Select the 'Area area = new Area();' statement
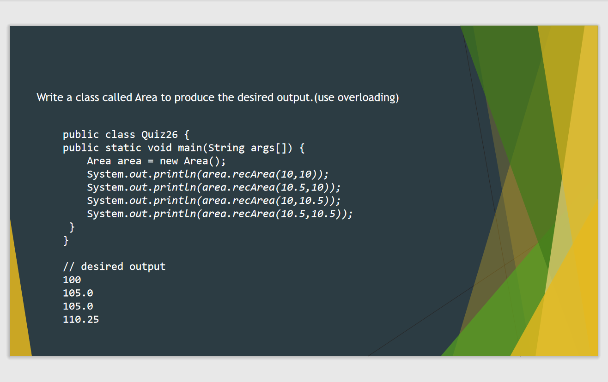Image resolution: width=608 pixels, height=382 pixels. pyautogui.click(x=156, y=161)
